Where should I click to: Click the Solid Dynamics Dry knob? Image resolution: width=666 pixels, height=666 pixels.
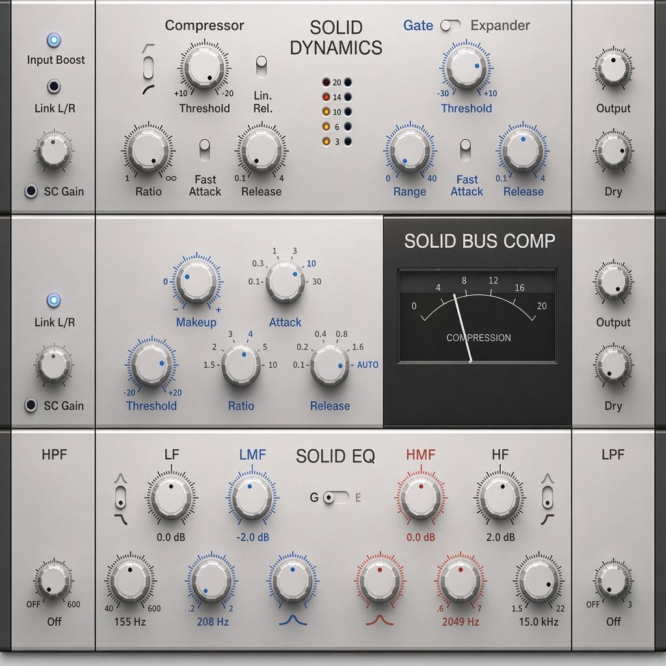click(613, 151)
